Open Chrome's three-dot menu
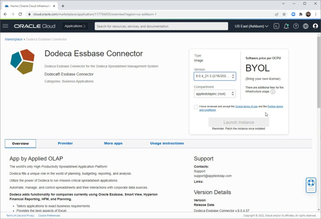The image size is (321, 219). click(x=316, y=14)
